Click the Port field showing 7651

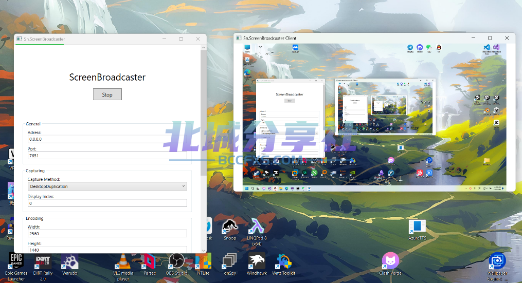[107, 155]
